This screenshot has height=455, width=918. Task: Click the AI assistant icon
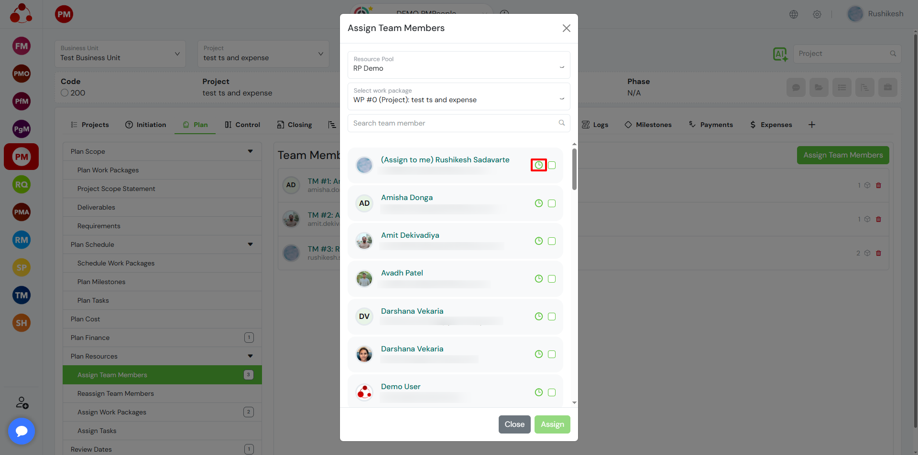[780, 54]
